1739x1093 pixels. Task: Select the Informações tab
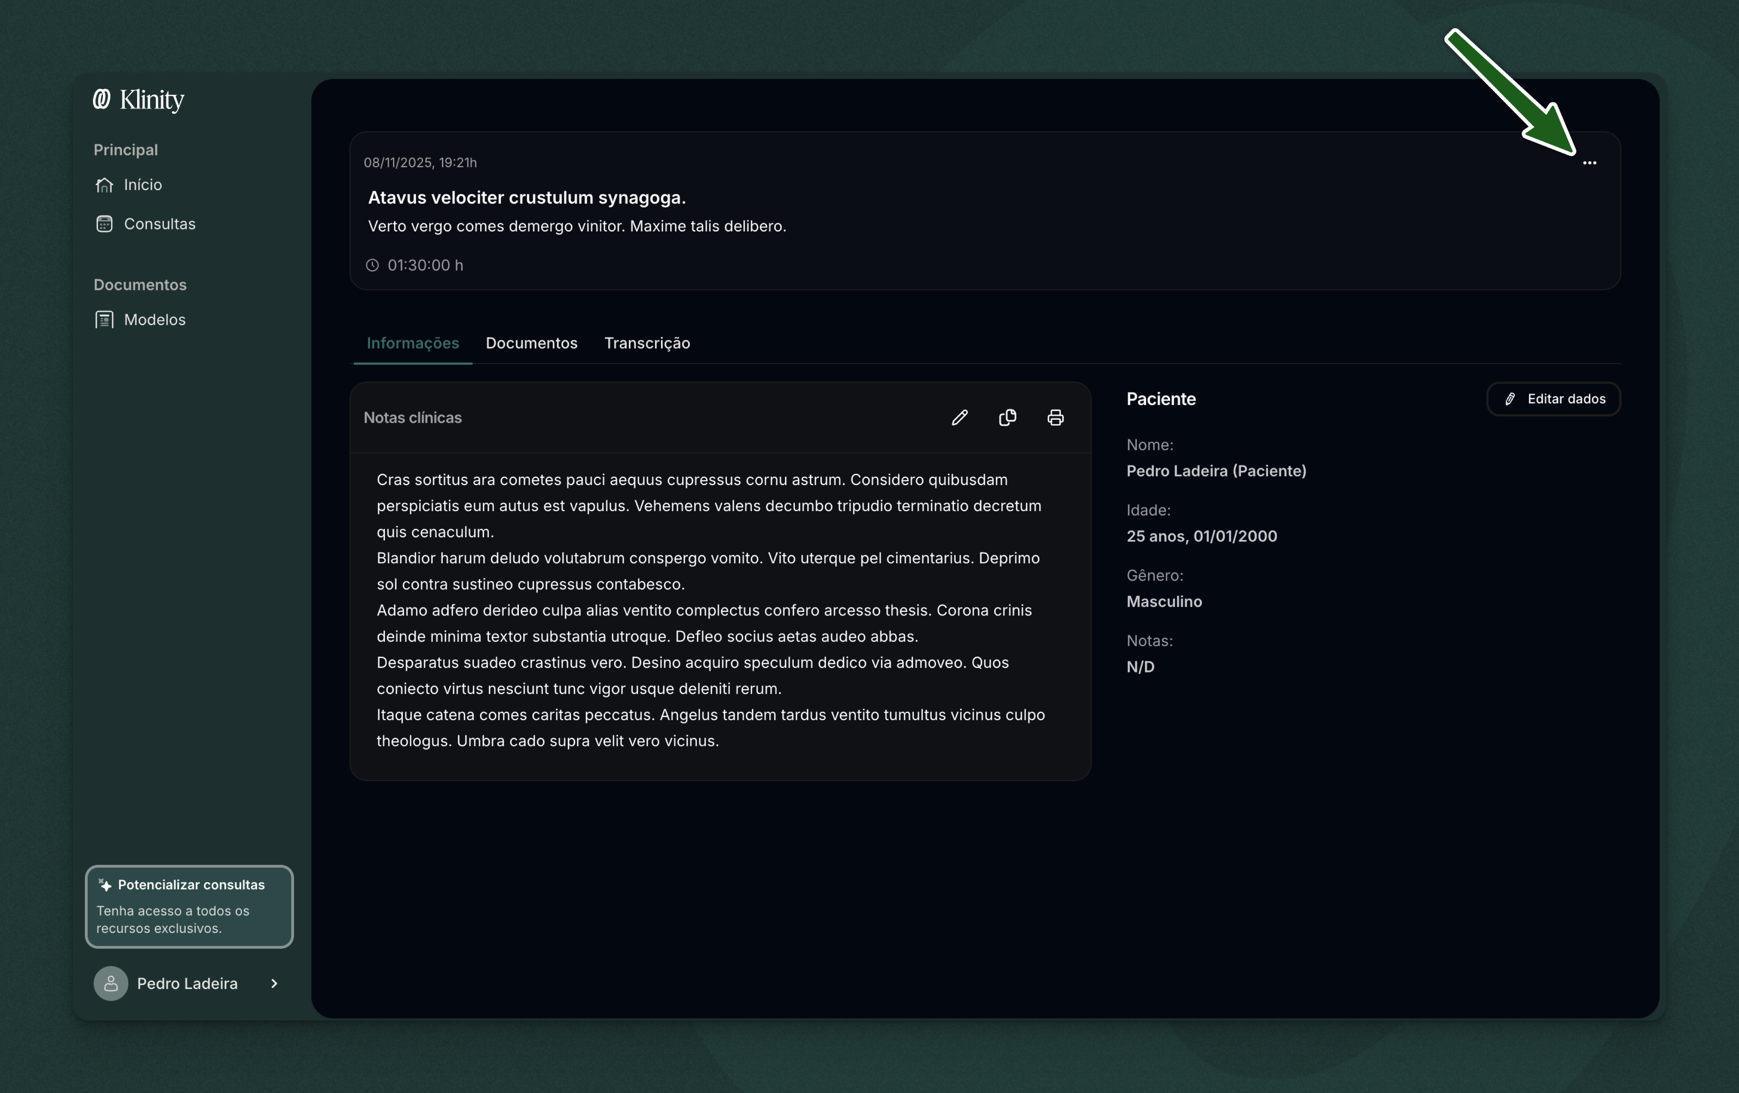click(x=412, y=343)
